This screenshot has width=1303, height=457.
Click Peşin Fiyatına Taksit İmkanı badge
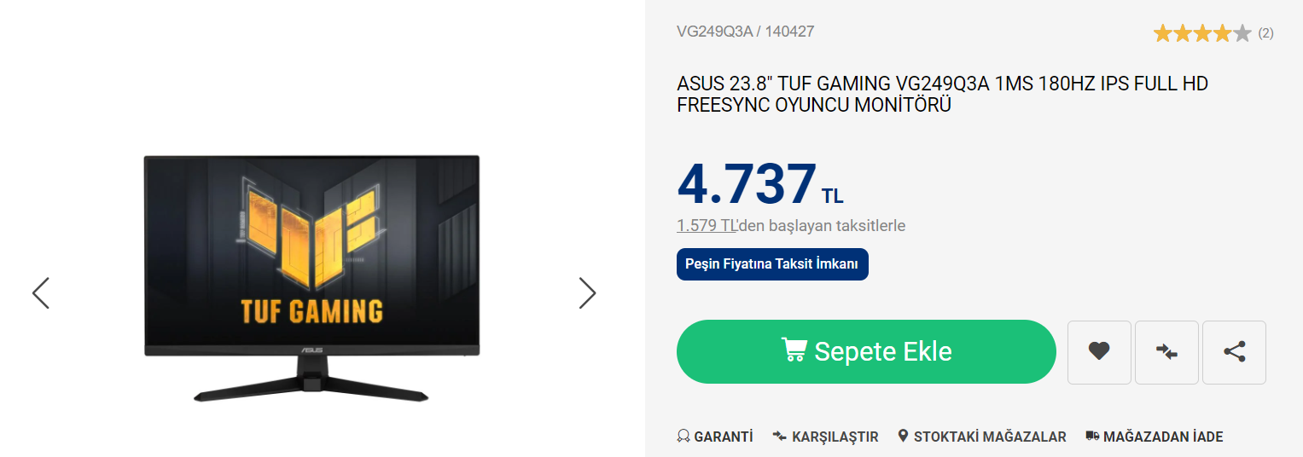point(772,264)
